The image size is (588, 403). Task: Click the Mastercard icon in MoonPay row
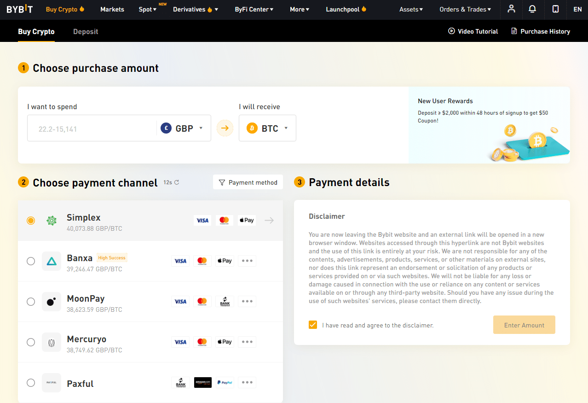tap(202, 302)
